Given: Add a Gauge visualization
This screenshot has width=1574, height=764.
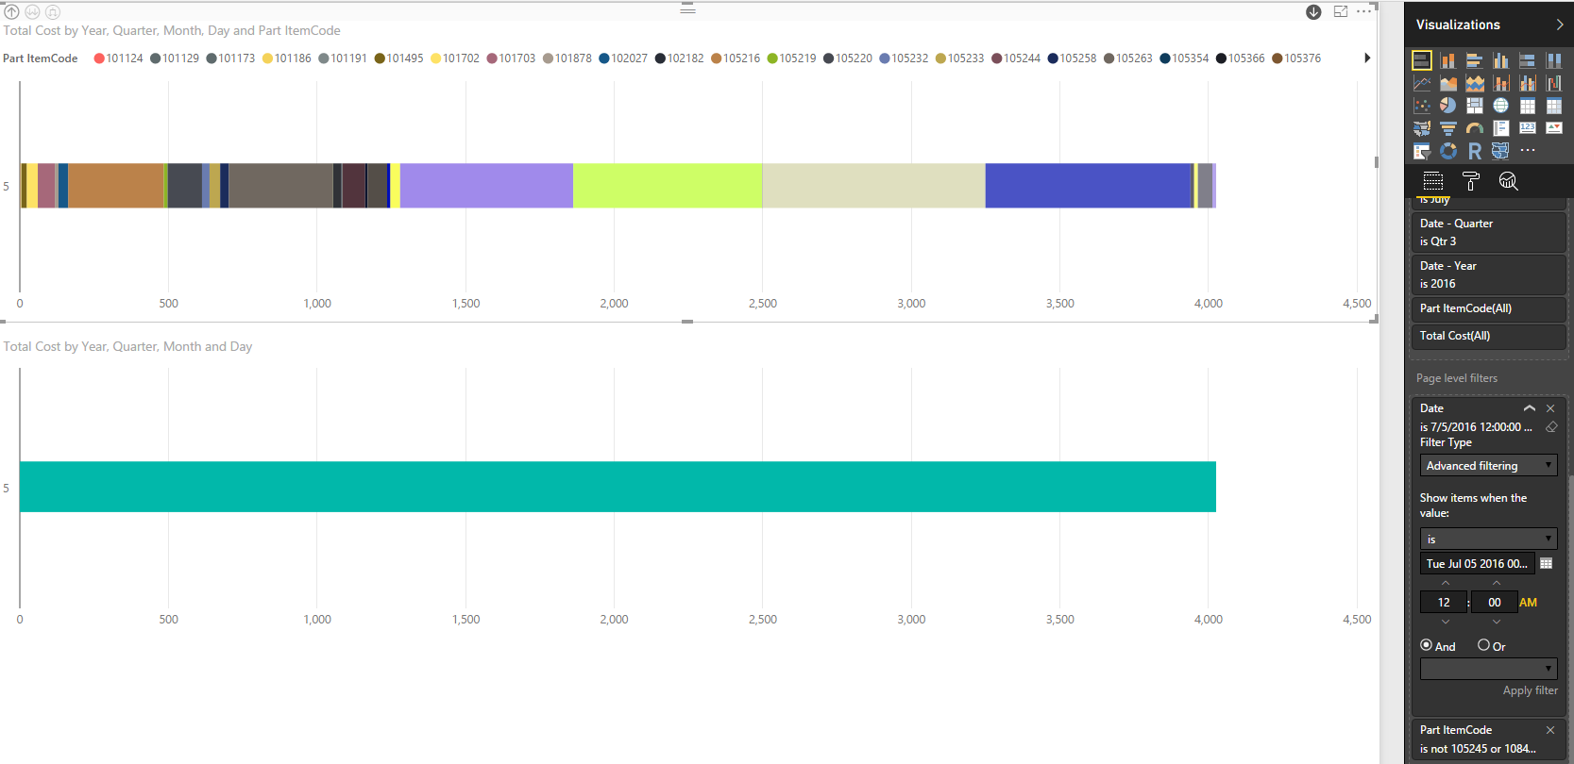Looking at the screenshot, I should coord(1474,128).
